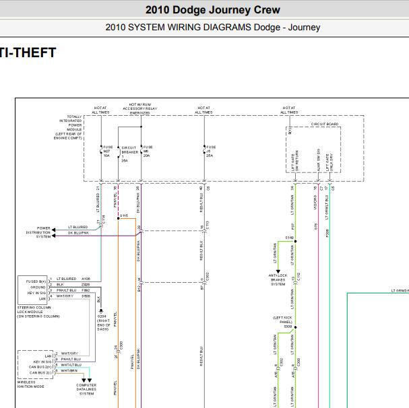Select the "LT GRN/LT BLU" wire label
409x408 pixels.
327,207
